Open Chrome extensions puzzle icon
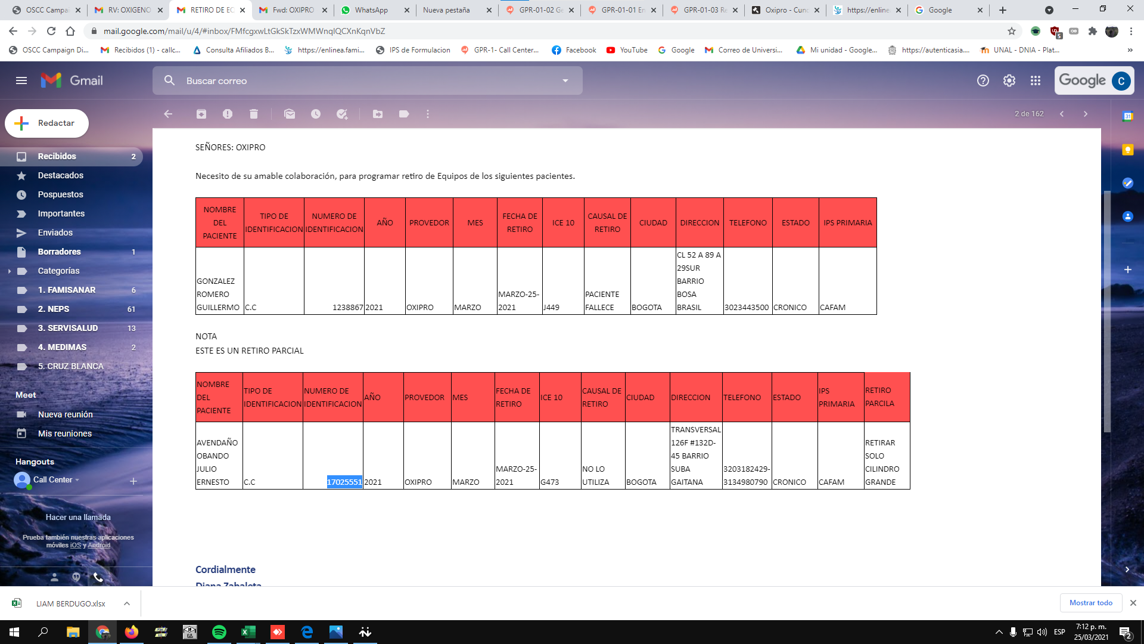The image size is (1144, 644). [x=1093, y=31]
